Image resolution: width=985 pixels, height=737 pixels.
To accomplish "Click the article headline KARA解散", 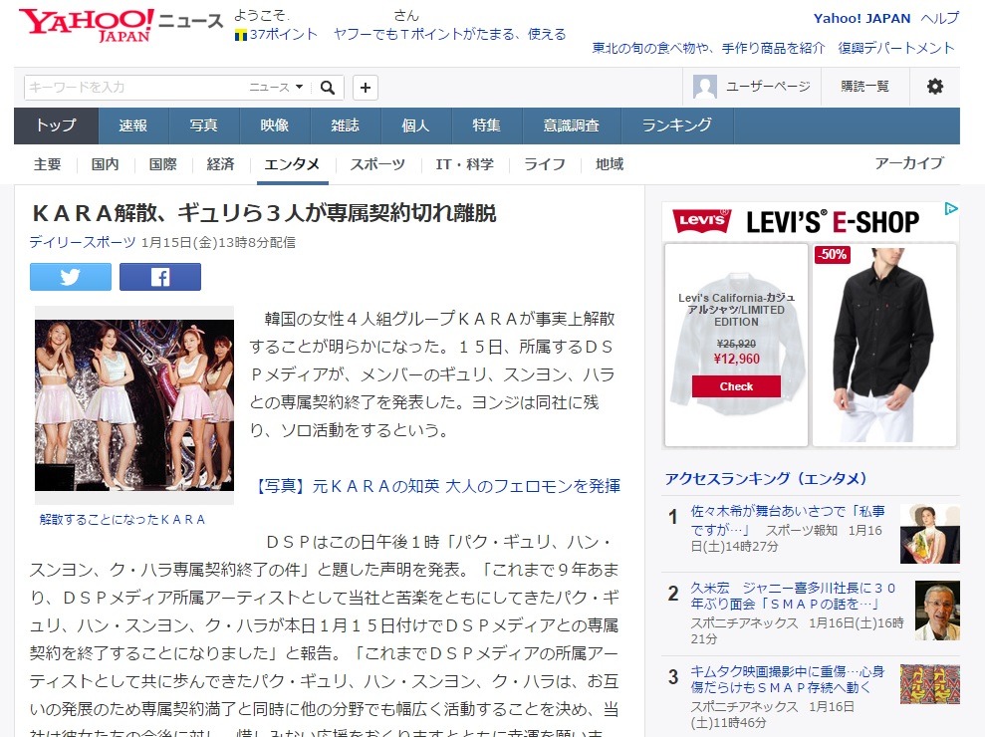I will (263, 213).
